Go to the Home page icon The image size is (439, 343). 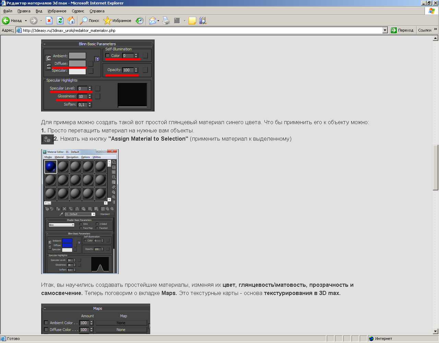coord(71,21)
